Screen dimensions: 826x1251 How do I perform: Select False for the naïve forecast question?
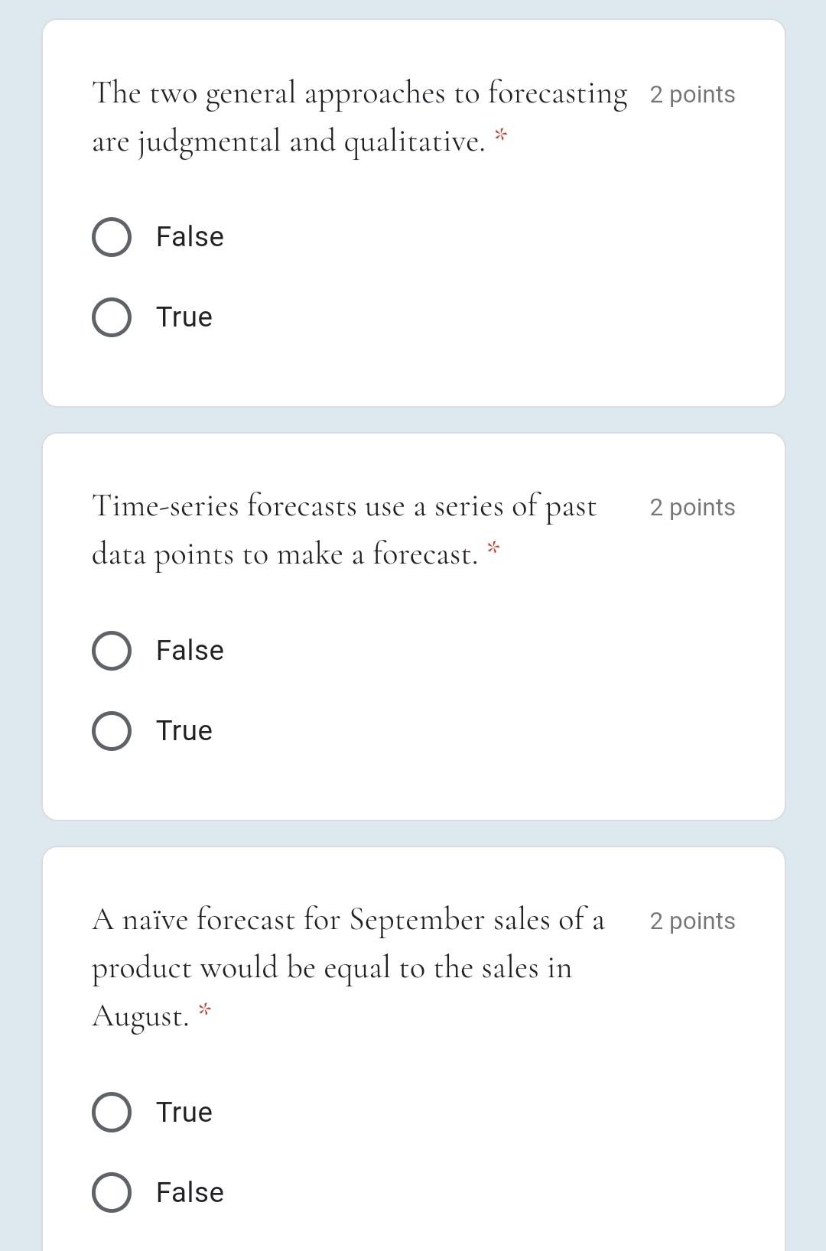111,1191
